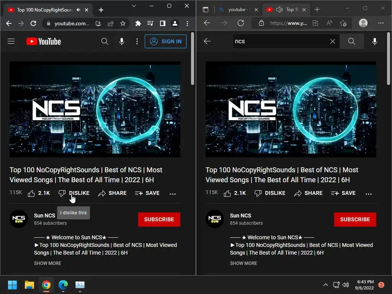The image size is (392, 294).
Task: Open Chrome extensions puzzle icon
Action: pyautogui.click(x=138, y=23)
